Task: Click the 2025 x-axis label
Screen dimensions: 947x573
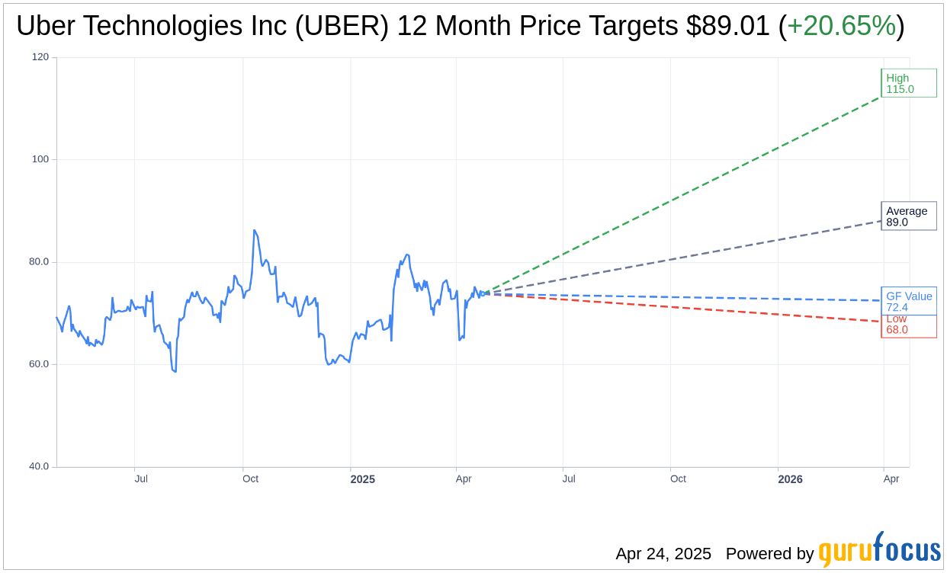Action: click(362, 479)
